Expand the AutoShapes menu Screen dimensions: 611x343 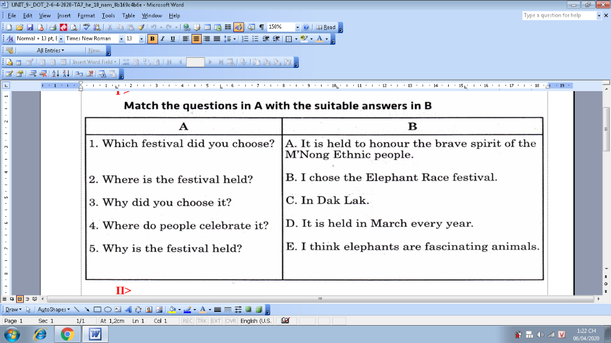click(x=54, y=310)
